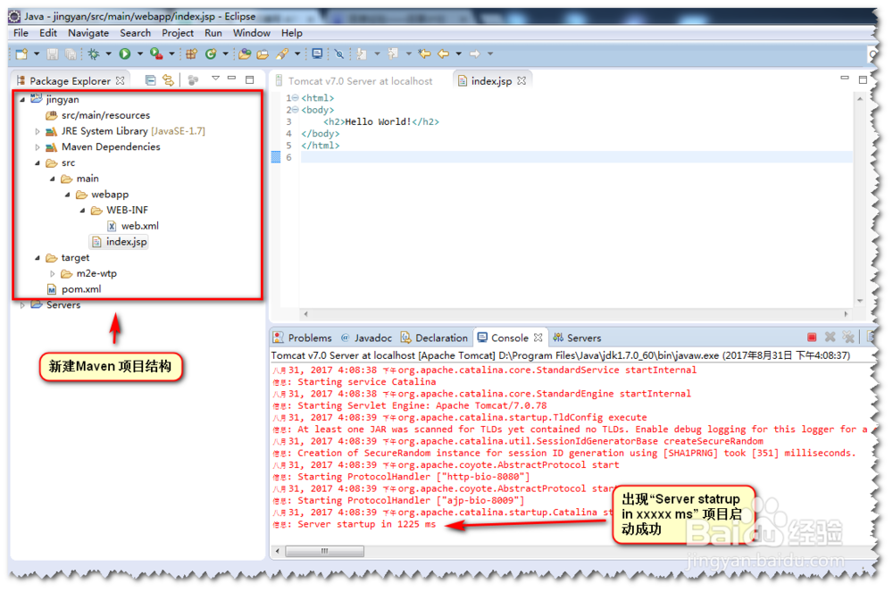Click the New Java Package icon
Image resolution: width=893 pixels, height=592 pixels.
pos(191,54)
